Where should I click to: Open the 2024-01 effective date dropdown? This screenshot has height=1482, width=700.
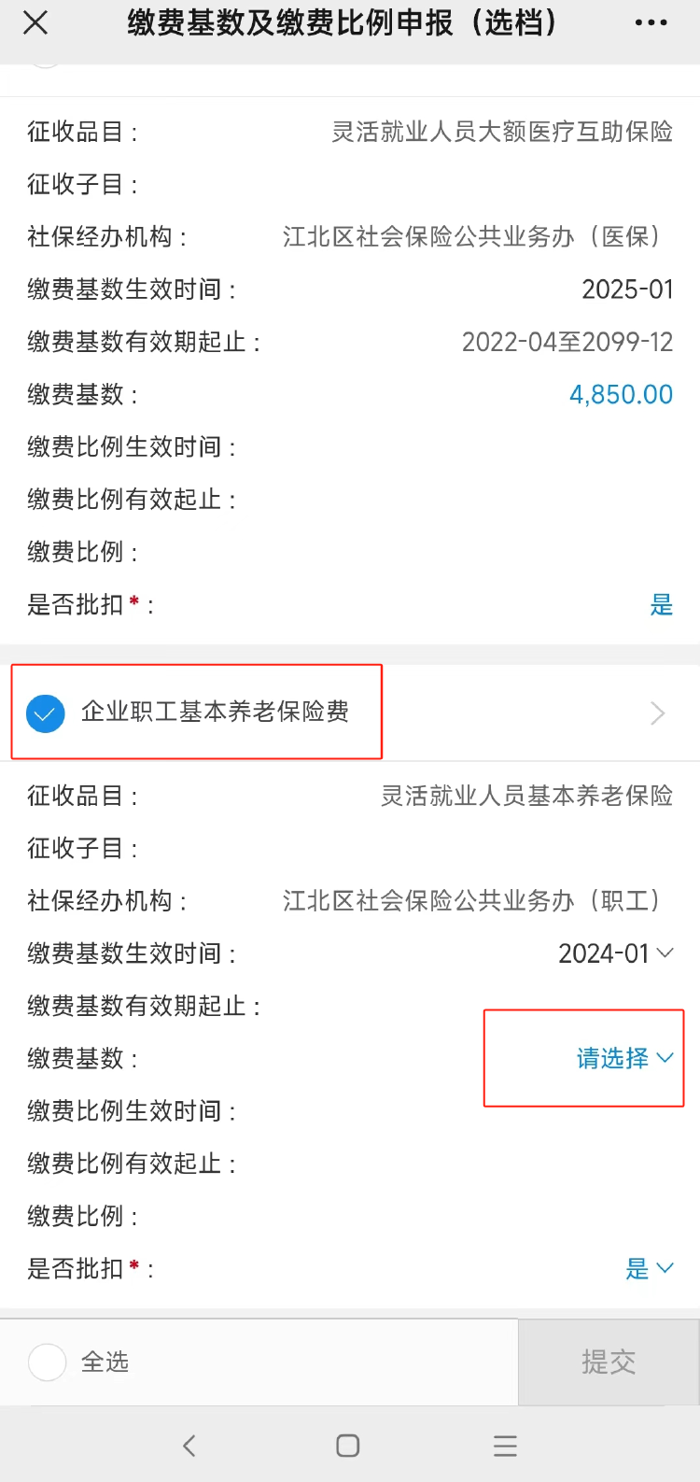[x=615, y=953]
